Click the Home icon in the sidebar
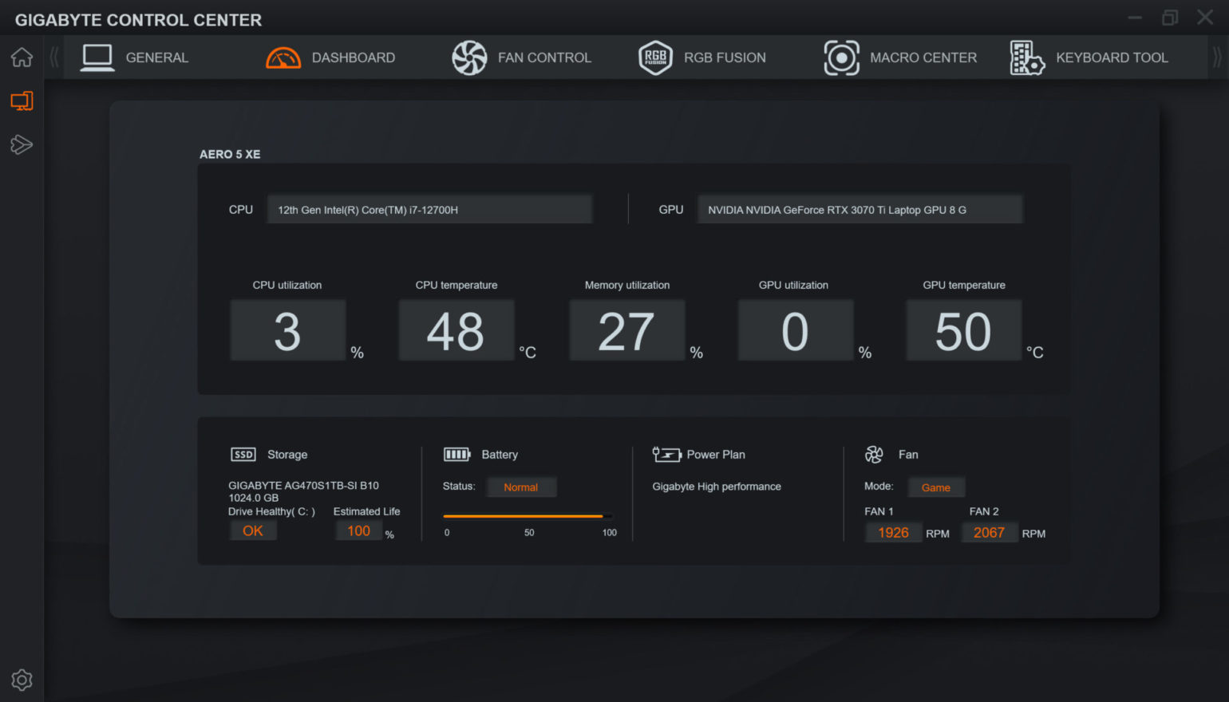The height and width of the screenshot is (702, 1229). pos(22,57)
